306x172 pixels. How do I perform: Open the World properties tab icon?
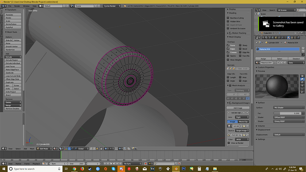pyautogui.click(x=273, y=38)
